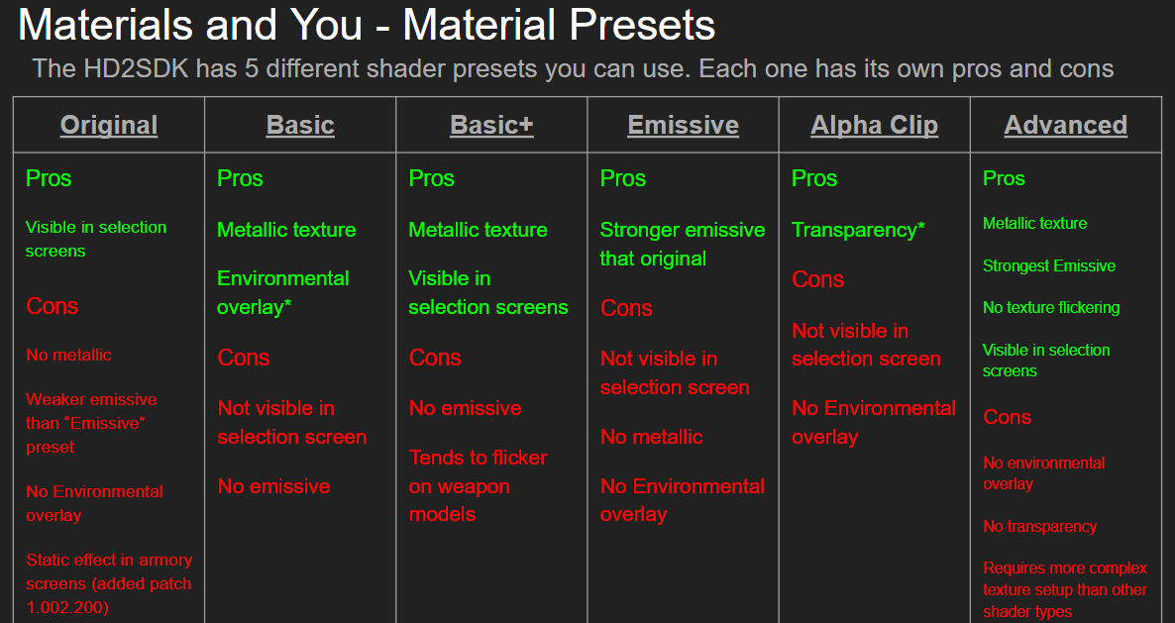The image size is (1175, 623).
Task: Click Stronger emissive that original text
Action: pyautogui.click(x=682, y=244)
